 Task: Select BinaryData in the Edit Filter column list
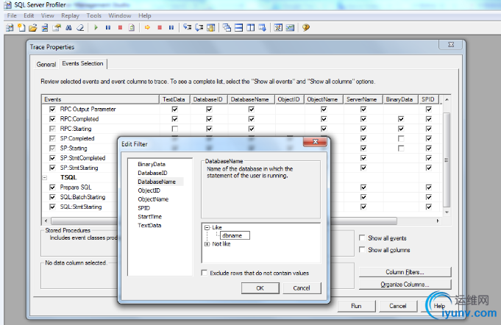[152, 164]
